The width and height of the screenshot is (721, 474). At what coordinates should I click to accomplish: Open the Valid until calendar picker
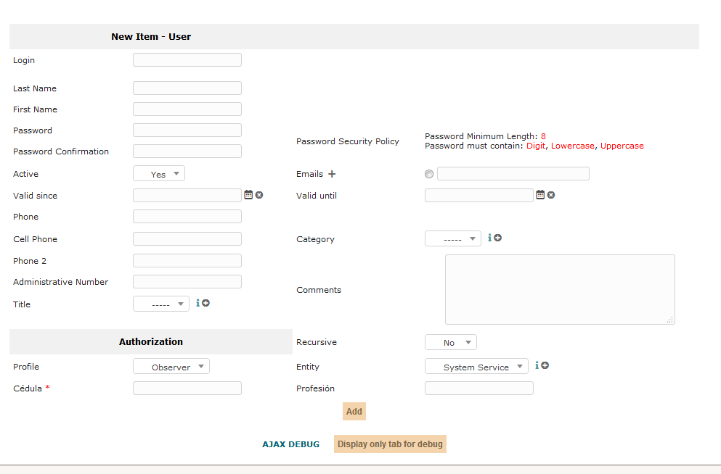[x=540, y=195]
